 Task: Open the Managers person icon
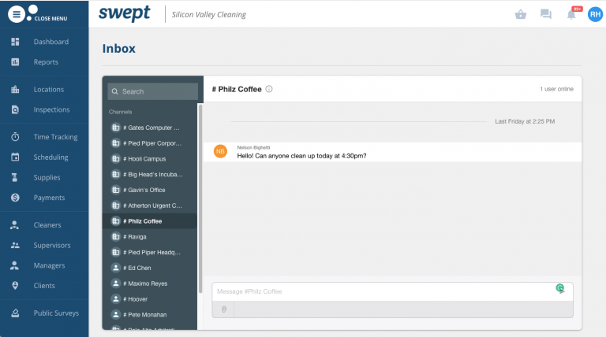tap(14, 265)
